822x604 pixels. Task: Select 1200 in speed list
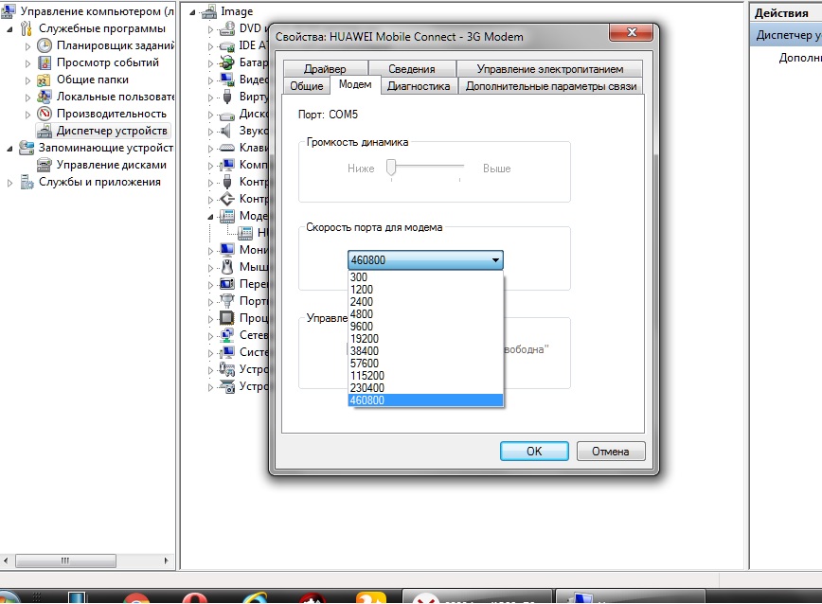click(x=425, y=290)
